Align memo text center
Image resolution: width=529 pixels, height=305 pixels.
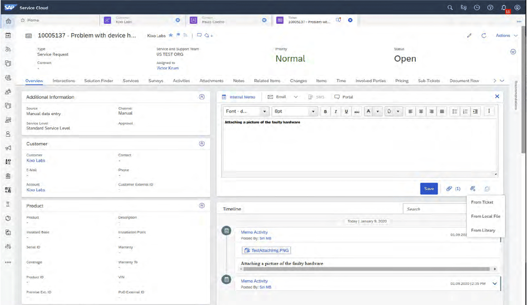pyautogui.click(x=421, y=112)
